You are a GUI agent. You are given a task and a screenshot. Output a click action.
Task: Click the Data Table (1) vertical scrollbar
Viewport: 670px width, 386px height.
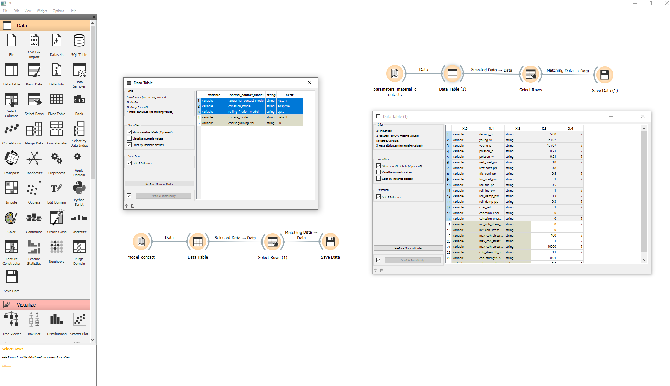coord(644,193)
